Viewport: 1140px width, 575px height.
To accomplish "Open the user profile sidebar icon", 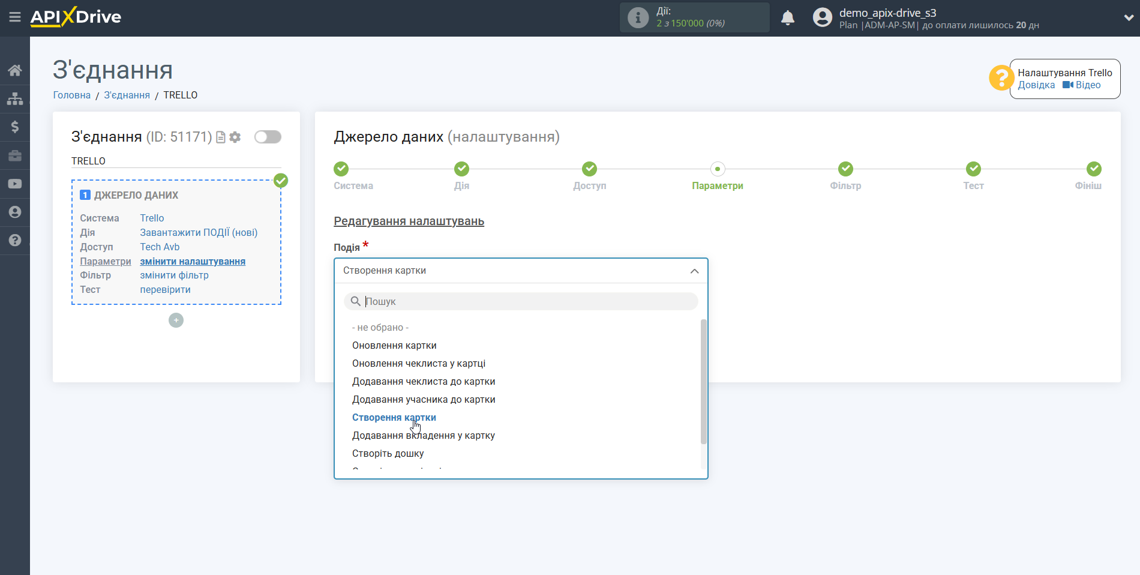I will [x=15, y=212].
